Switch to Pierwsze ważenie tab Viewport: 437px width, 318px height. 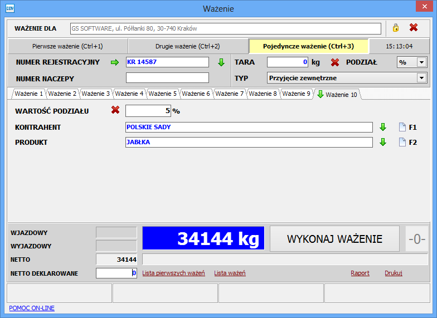coord(67,46)
